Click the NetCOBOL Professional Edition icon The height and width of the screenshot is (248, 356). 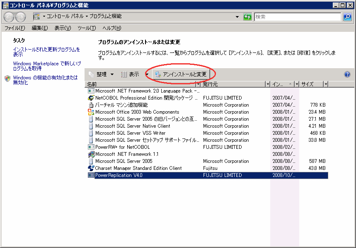91,98
